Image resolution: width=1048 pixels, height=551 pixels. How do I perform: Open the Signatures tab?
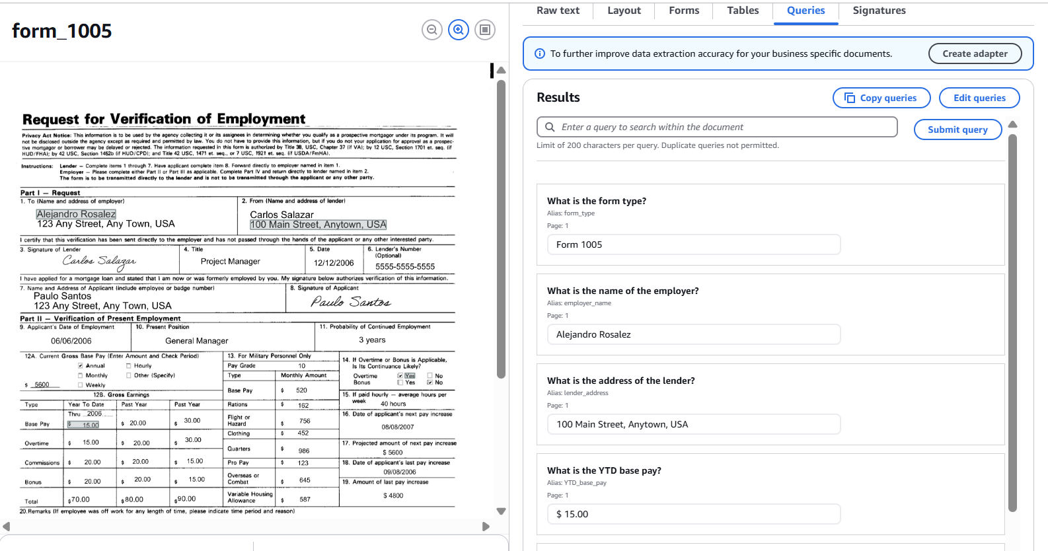point(879,11)
